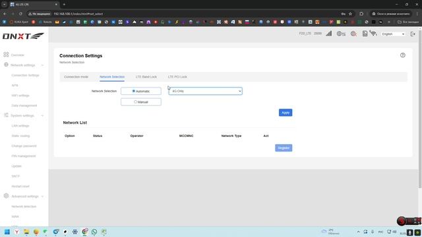The image size is (422, 237).
Task: Collapse the Advanced settings chevron
Action: click(42, 196)
